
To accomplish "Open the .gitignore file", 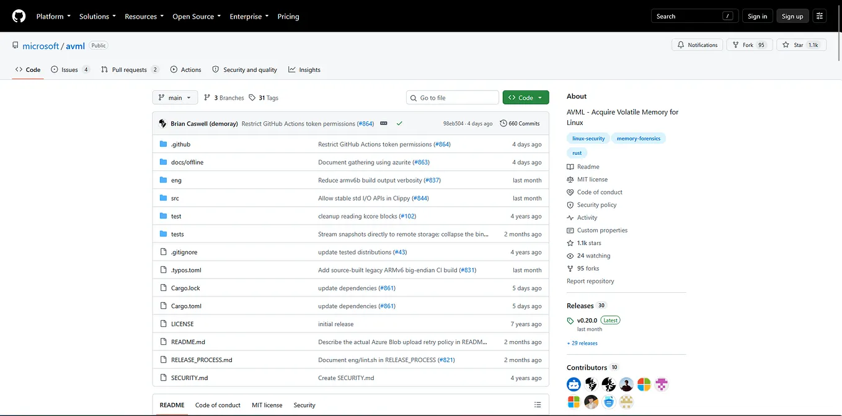I will (184, 252).
